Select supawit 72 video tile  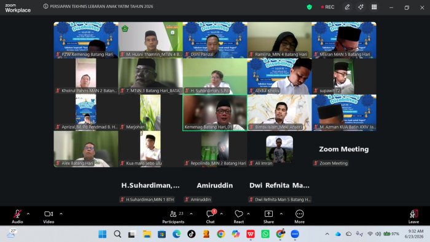click(x=344, y=76)
